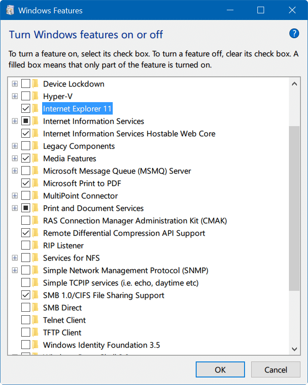
Task: Confirm changes with the OK button
Action: [x=220, y=369]
